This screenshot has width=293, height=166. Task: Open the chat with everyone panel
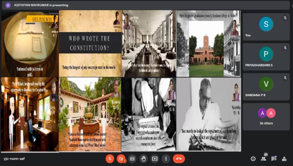click(x=274, y=159)
